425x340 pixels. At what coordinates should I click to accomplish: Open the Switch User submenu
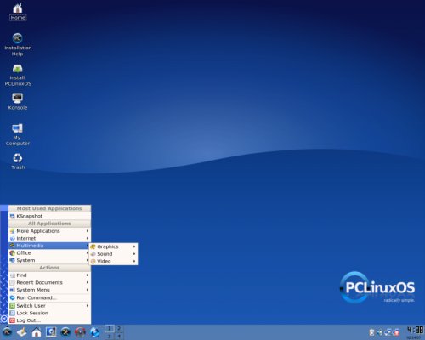49,306
